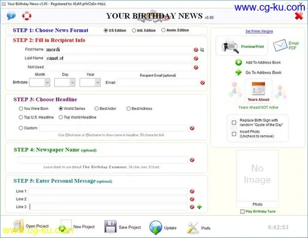The width and height of the screenshot is (308, 238).
Task: Toggle the Insert Photo checkbox
Action: [234, 134]
